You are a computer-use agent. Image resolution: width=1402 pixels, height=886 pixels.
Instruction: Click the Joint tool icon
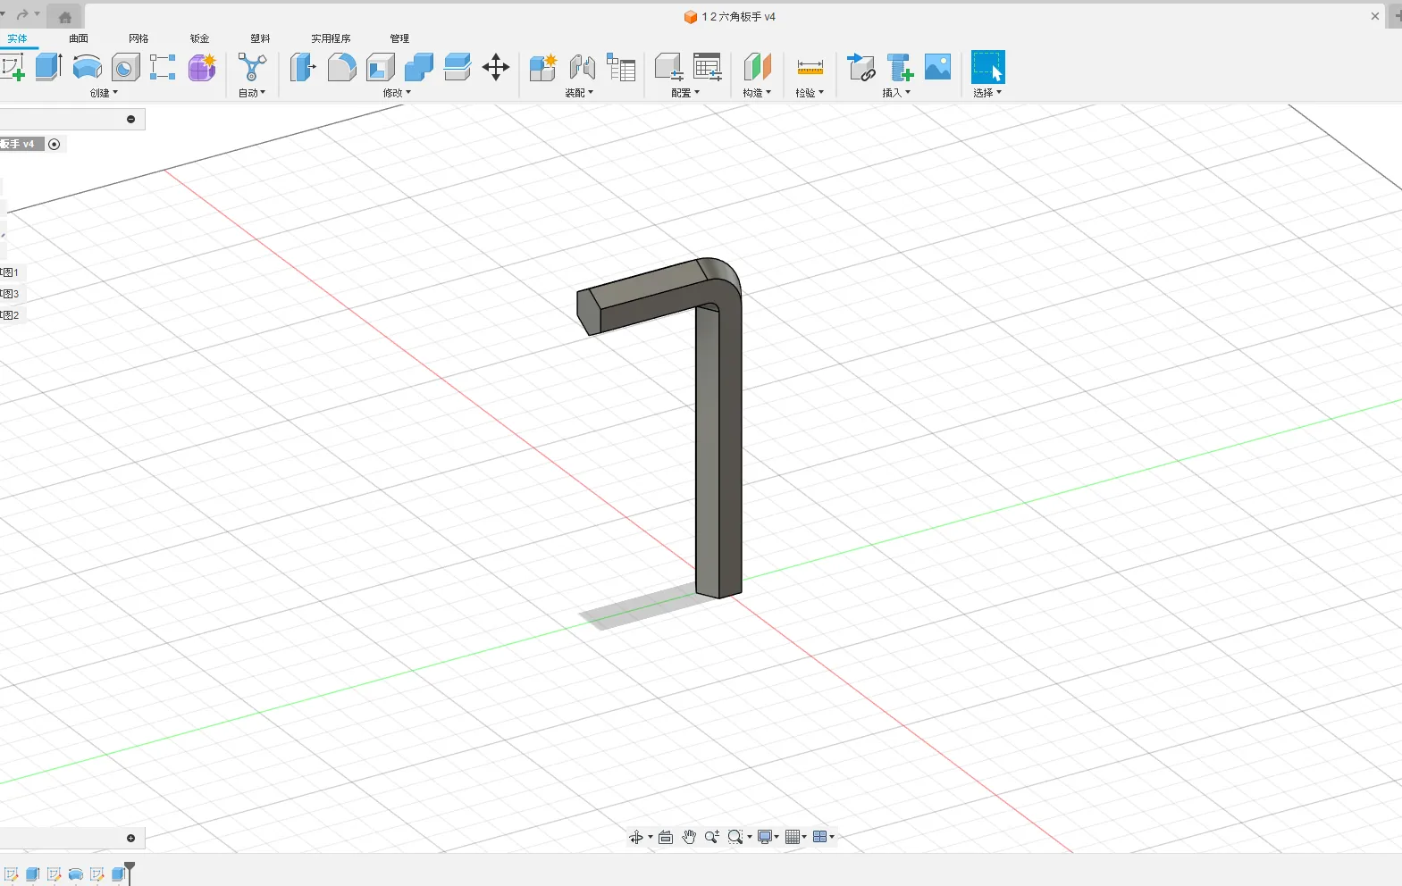tap(582, 67)
